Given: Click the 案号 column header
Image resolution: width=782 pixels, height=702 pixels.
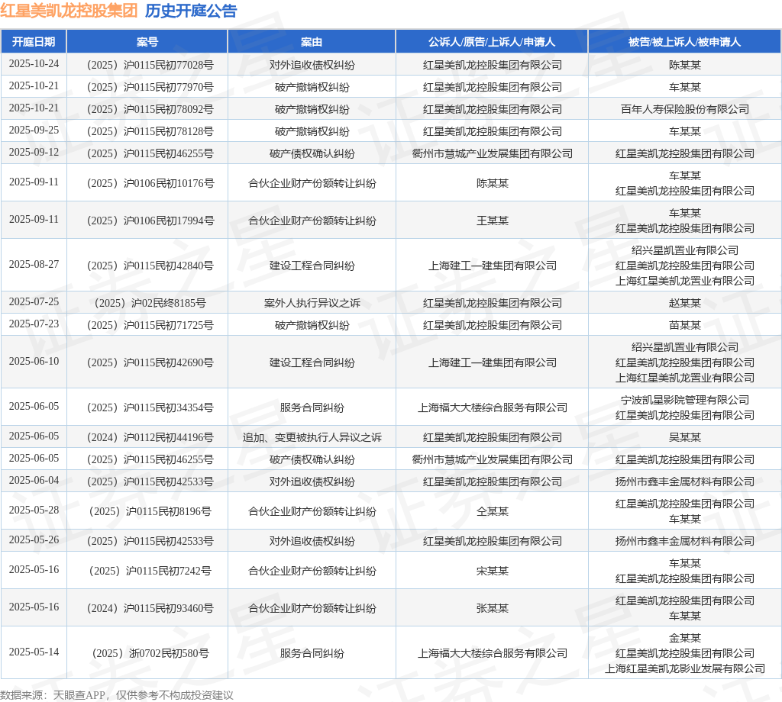Looking at the screenshot, I should [147, 42].
